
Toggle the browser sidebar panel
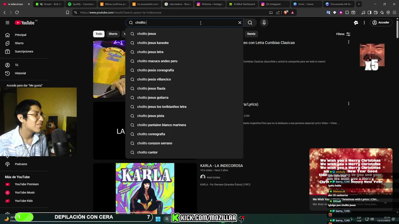(369, 12)
